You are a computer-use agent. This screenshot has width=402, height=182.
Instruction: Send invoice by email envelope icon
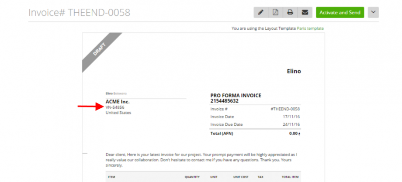(305, 12)
